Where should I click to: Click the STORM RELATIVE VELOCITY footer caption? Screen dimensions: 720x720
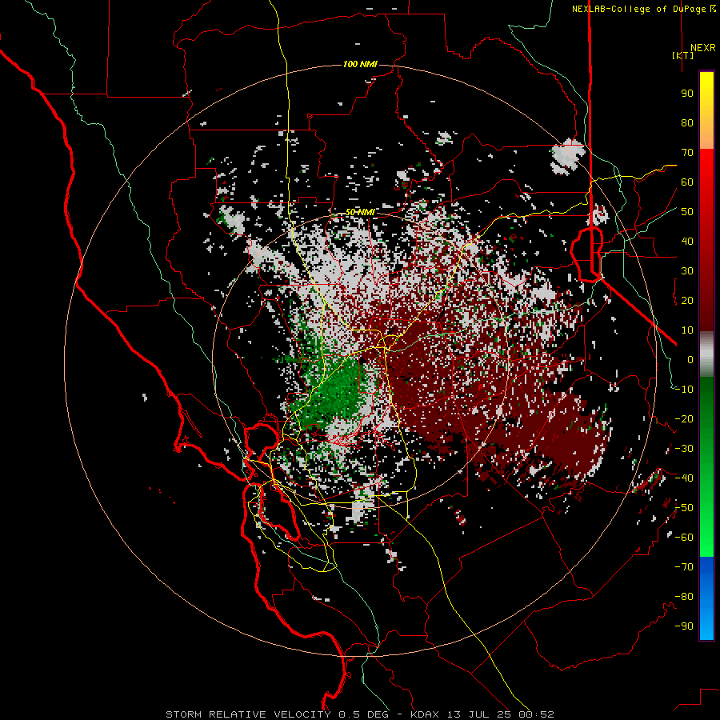[x=359, y=714]
